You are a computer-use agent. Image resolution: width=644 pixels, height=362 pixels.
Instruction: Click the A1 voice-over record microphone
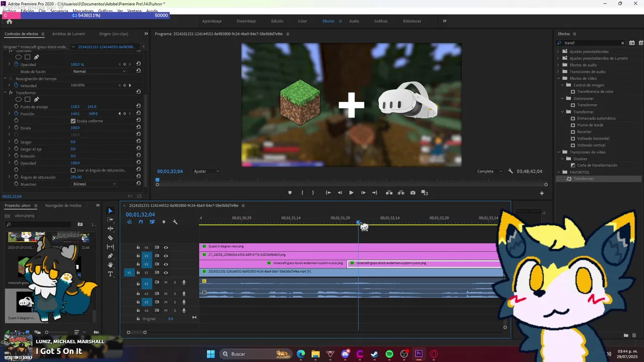click(x=184, y=283)
